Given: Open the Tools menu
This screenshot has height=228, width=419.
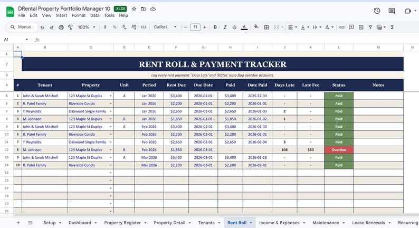Looking at the screenshot, I should coord(109,15).
